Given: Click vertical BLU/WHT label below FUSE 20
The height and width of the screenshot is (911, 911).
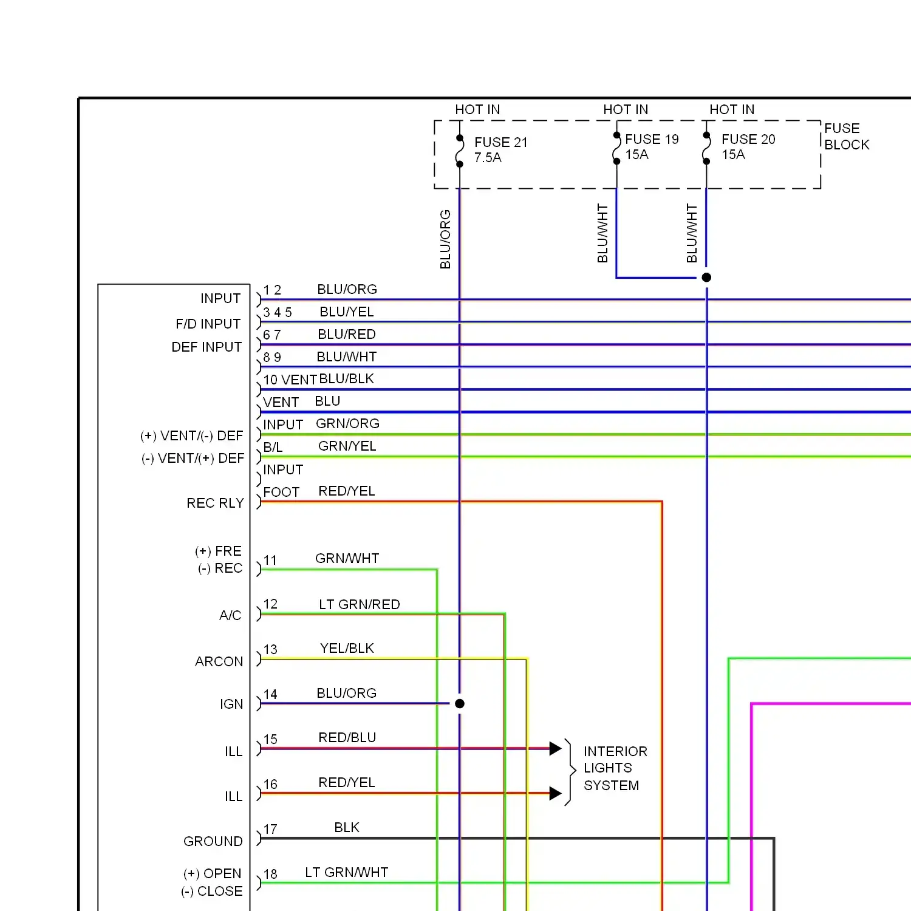Looking at the screenshot, I should pyautogui.click(x=692, y=233).
